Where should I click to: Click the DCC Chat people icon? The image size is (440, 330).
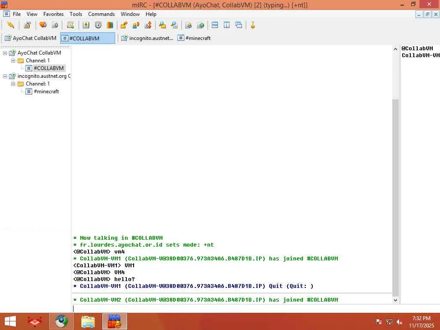(x=136, y=25)
